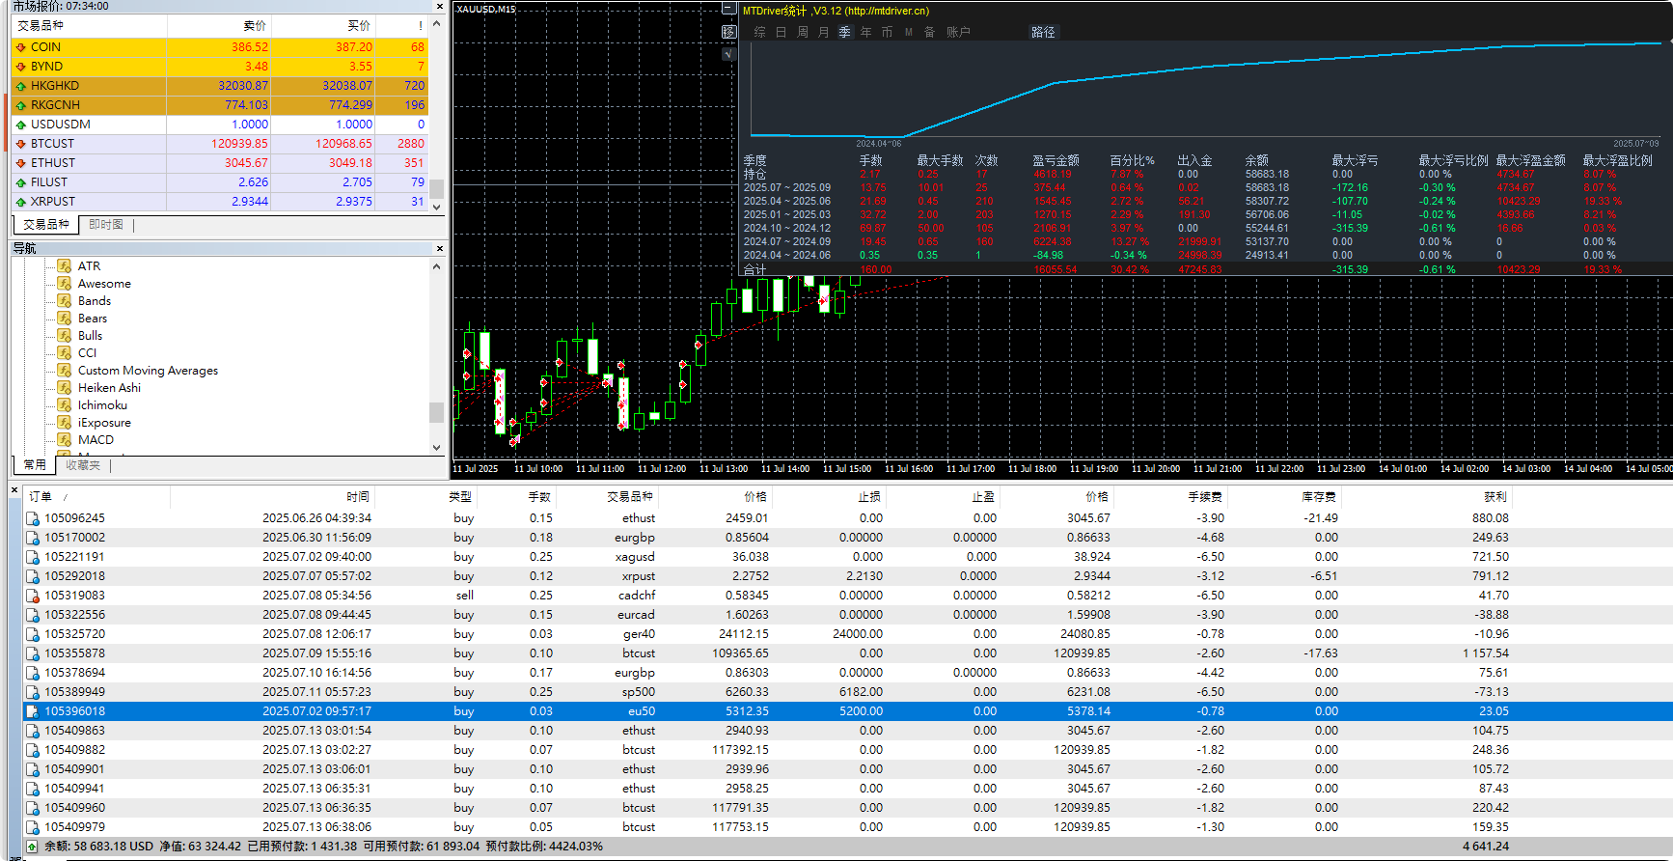The image size is (1673, 861).
Task: Close the Market Watch panel
Action: (440, 7)
